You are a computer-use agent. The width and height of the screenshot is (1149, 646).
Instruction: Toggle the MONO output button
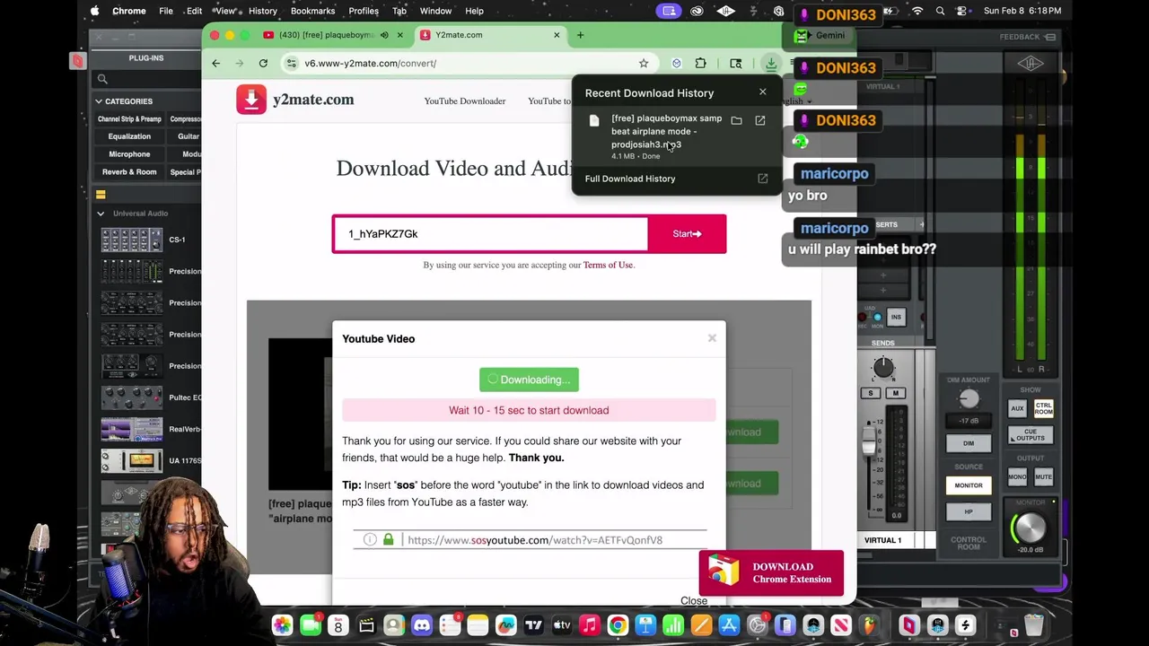[x=1017, y=477]
